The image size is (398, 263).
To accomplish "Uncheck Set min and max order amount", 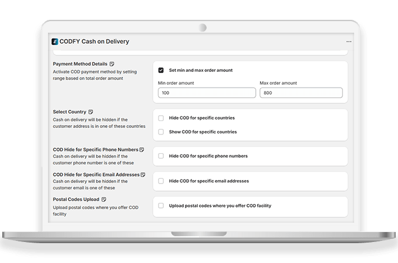I will click(161, 70).
